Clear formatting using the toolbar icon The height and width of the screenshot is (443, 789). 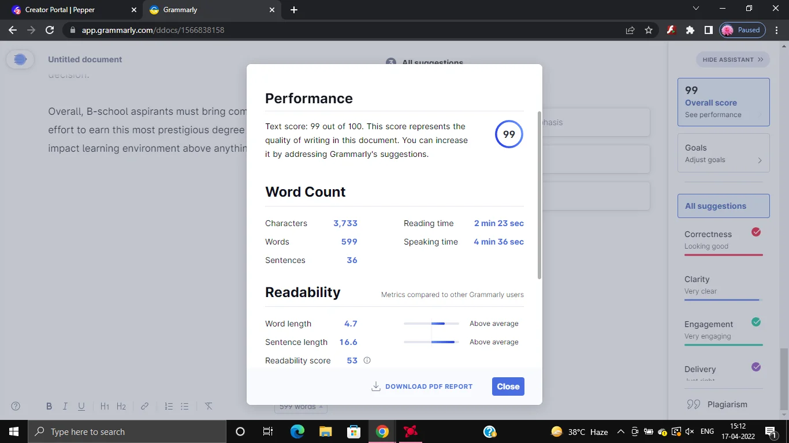click(x=209, y=407)
